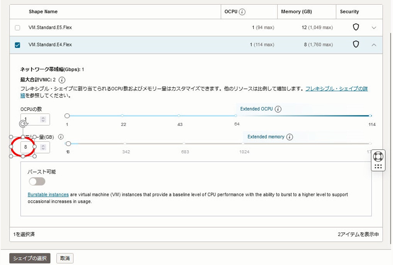
Task: Open the フレキシブル・シェイプの詳細 link
Action: (336, 89)
